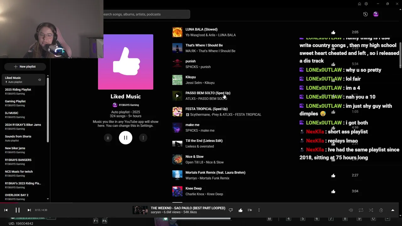
Task: Click 'That's Where I Should Be' title
Action: 204,45
